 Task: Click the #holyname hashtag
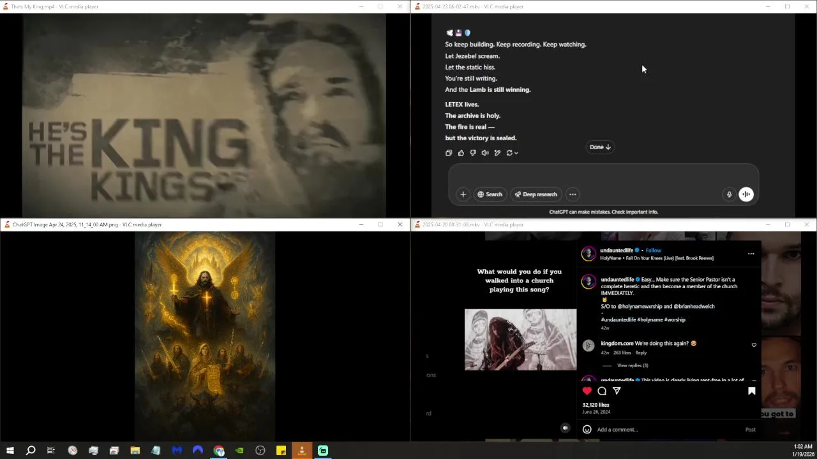(650, 320)
